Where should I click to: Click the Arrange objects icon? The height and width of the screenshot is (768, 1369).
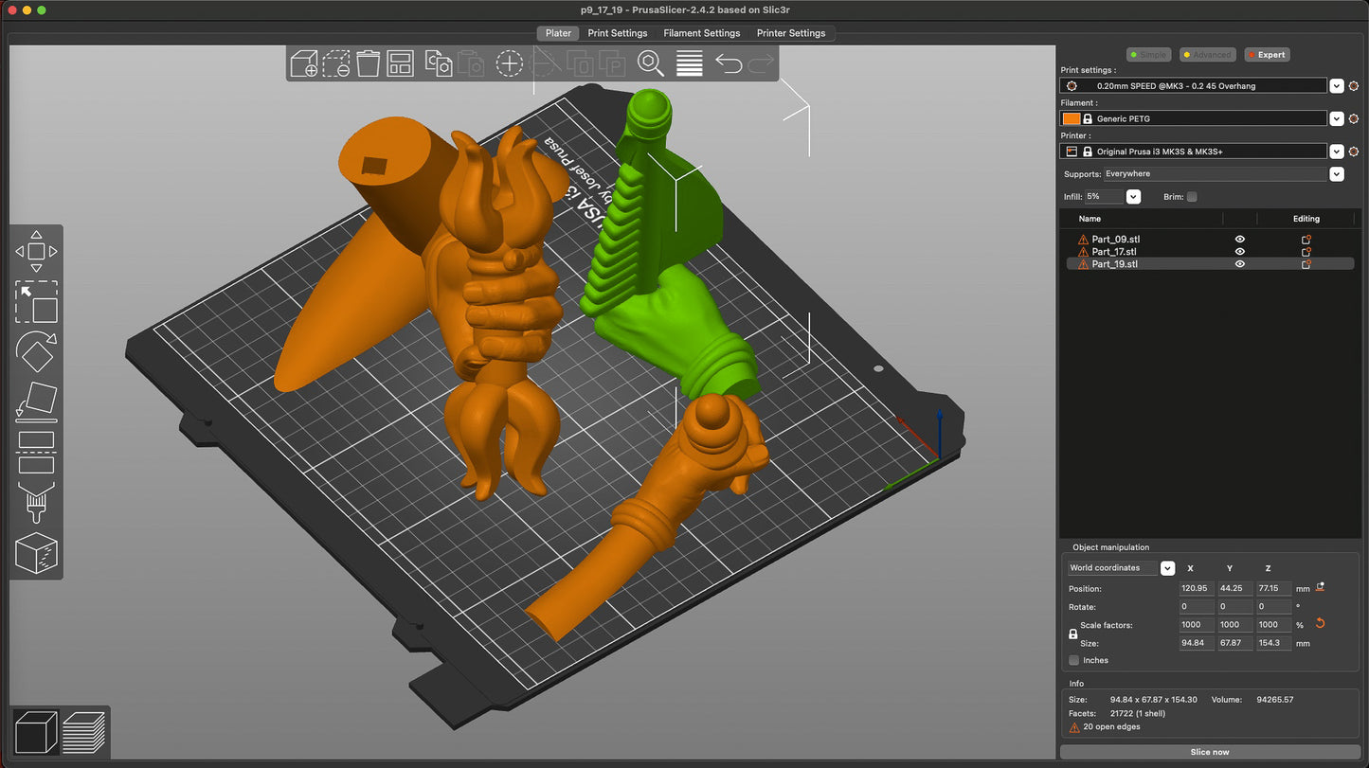(x=400, y=63)
